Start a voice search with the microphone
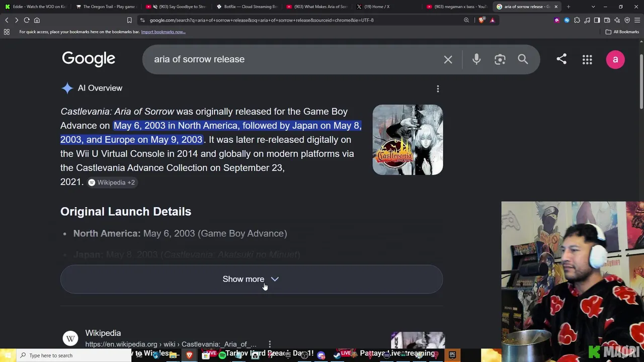 click(476, 59)
